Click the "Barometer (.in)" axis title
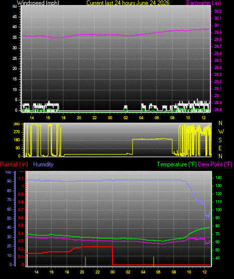The image size is (234, 279). click(203, 3)
